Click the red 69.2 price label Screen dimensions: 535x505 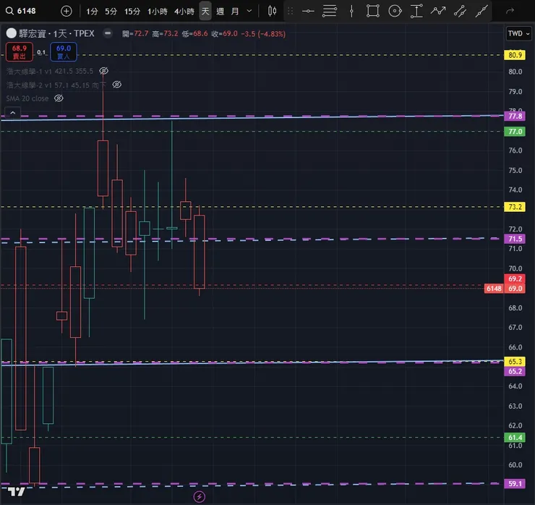click(x=515, y=279)
